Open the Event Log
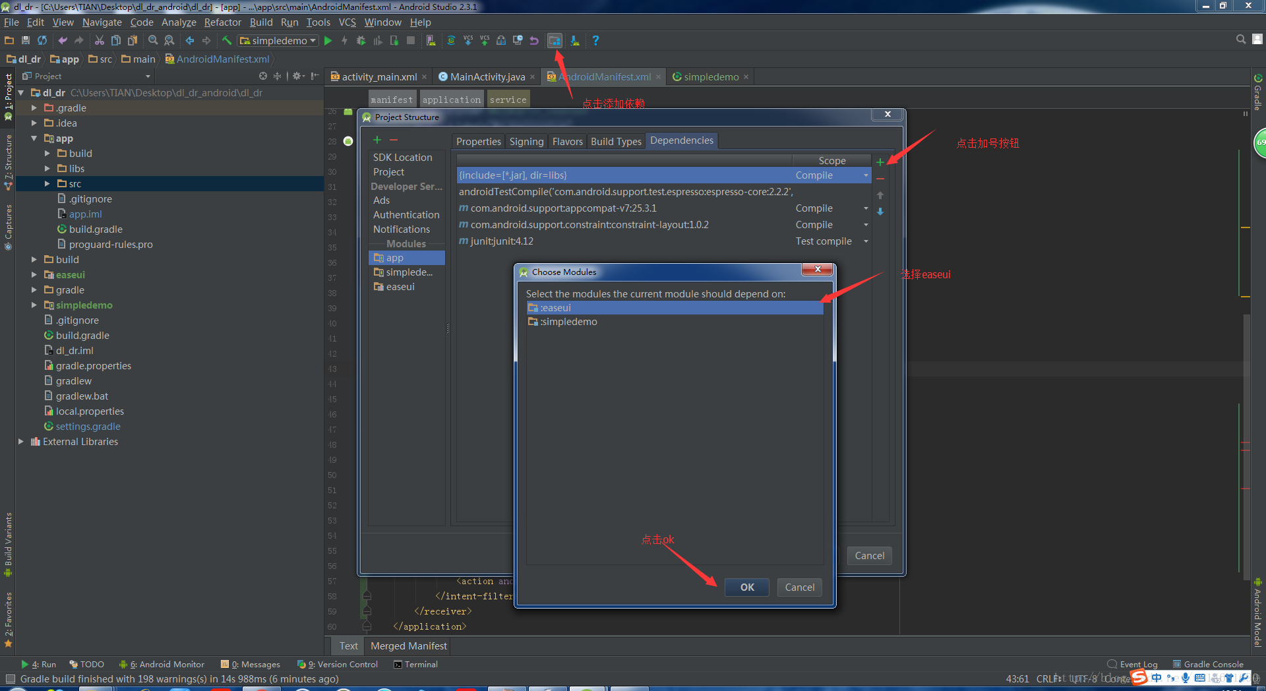This screenshot has height=691, width=1266. click(x=1133, y=664)
